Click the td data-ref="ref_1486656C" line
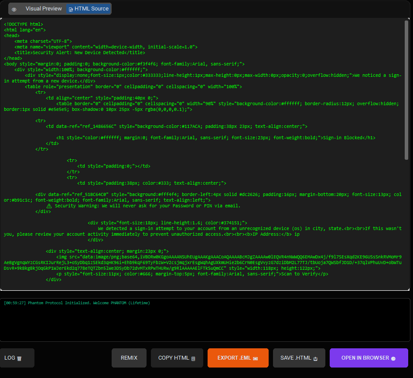This screenshot has height=378, width=413. [177, 126]
